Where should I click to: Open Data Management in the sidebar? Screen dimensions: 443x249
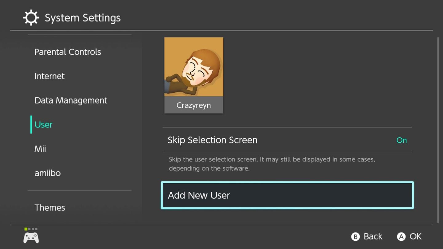pyautogui.click(x=71, y=101)
